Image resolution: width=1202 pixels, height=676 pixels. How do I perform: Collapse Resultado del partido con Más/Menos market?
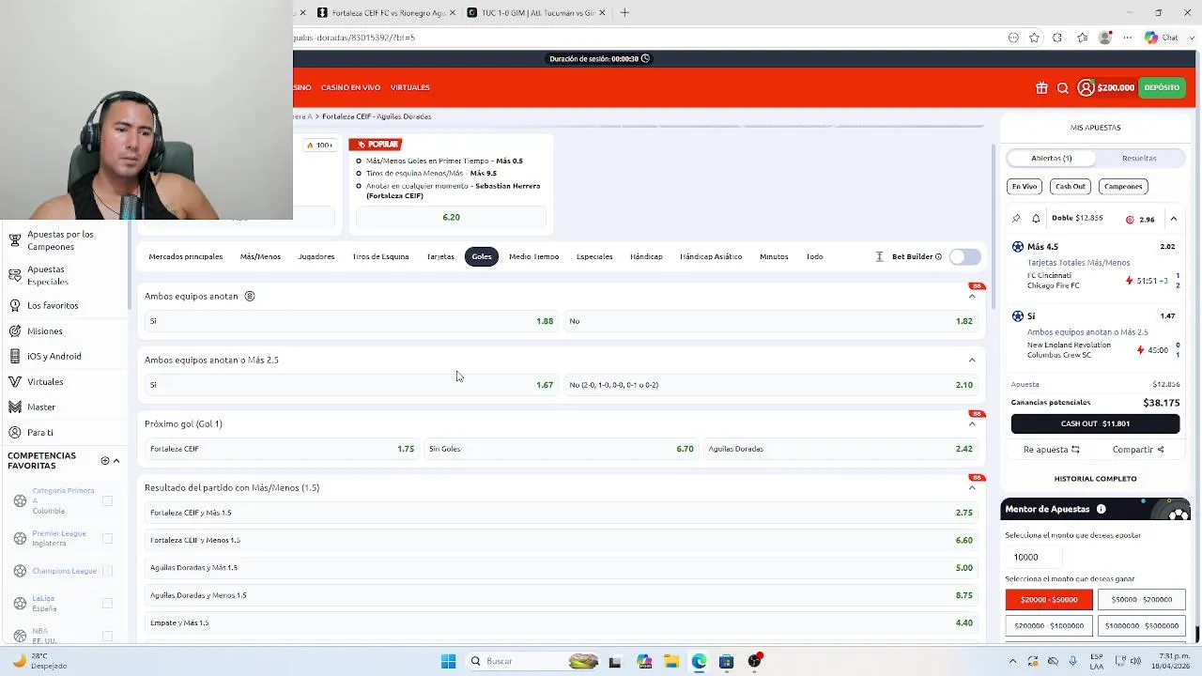(972, 487)
